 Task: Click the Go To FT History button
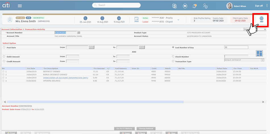pyautogui.click(x=124, y=129)
